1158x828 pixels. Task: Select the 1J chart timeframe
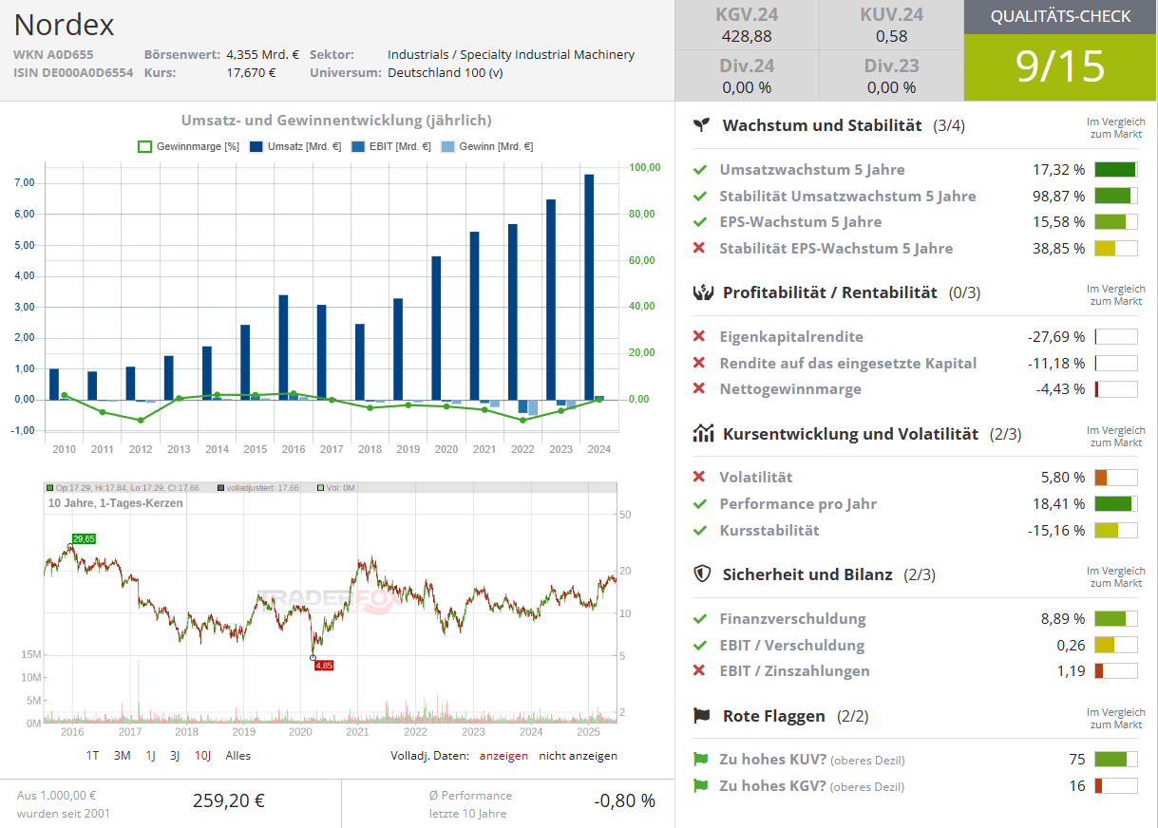pyautogui.click(x=150, y=756)
